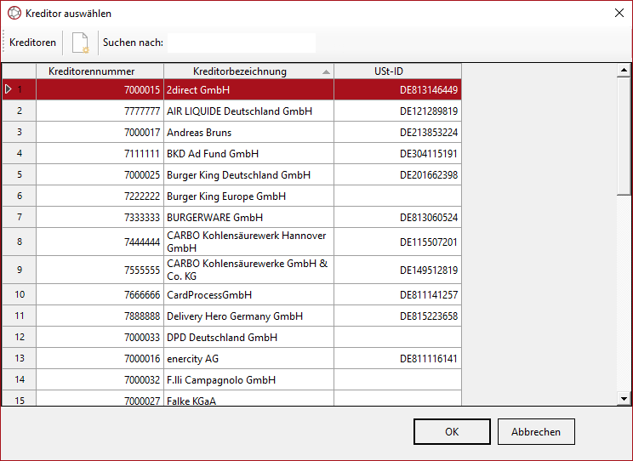The image size is (633, 461).
Task: Click the grid's top-left corner cell
Action: (x=19, y=71)
